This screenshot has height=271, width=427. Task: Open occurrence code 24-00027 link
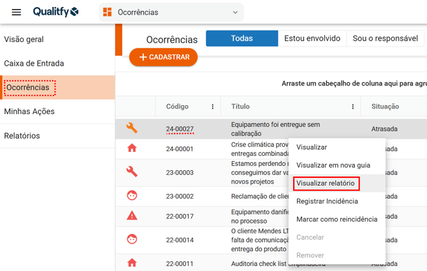tap(180, 129)
